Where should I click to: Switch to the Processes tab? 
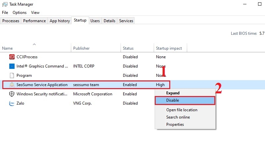coord(11,21)
